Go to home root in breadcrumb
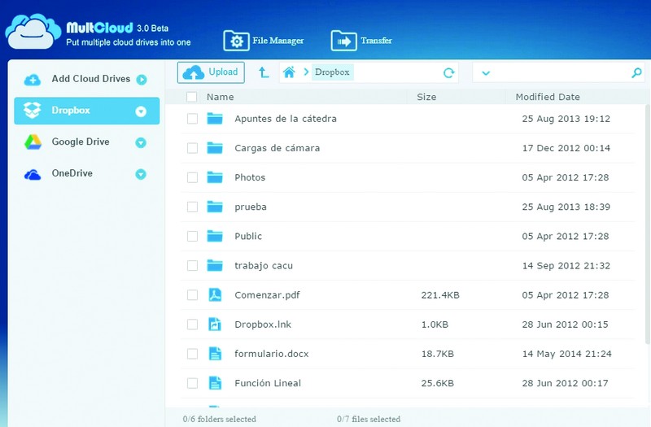Image resolution: width=651 pixels, height=427 pixels. pos(289,72)
